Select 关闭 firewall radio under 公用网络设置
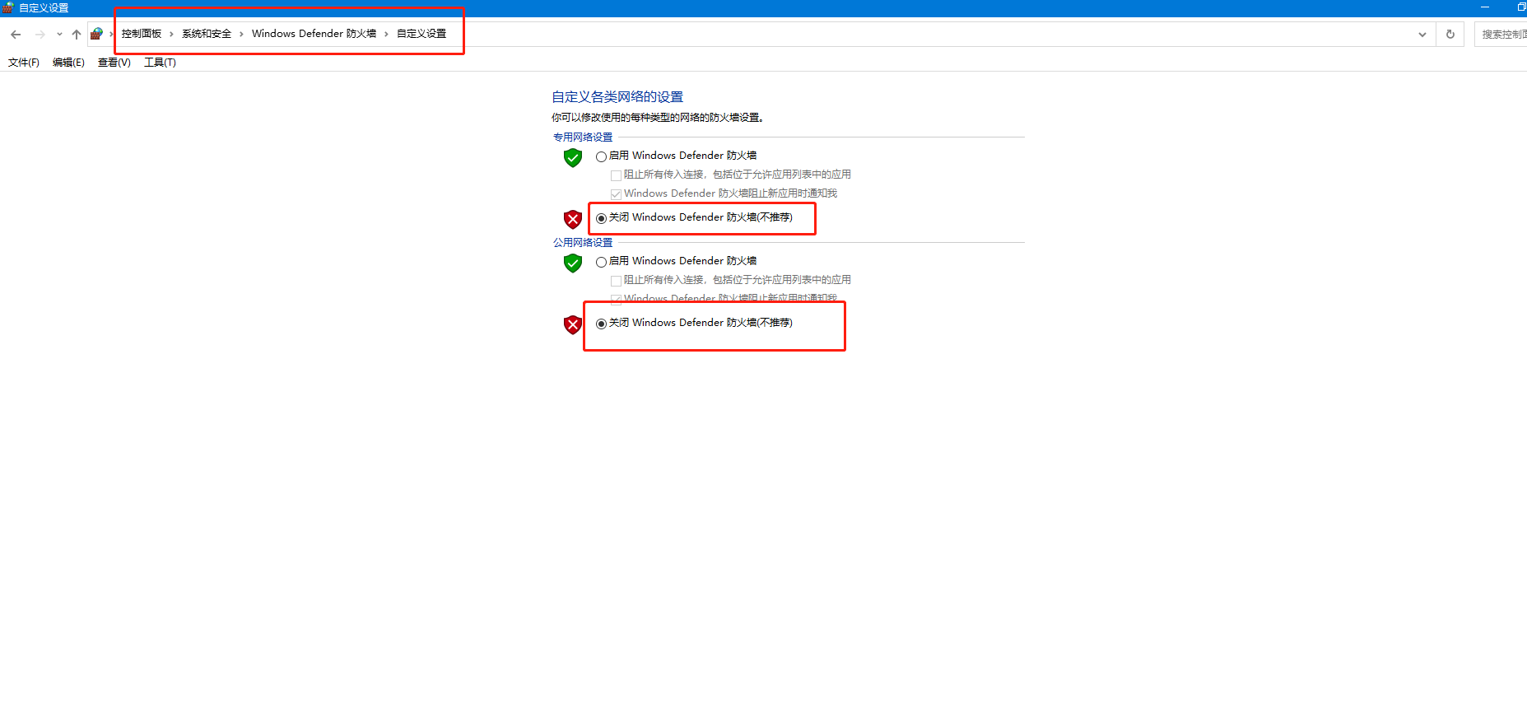This screenshot has height=713, width=1527. pos(602,324)
